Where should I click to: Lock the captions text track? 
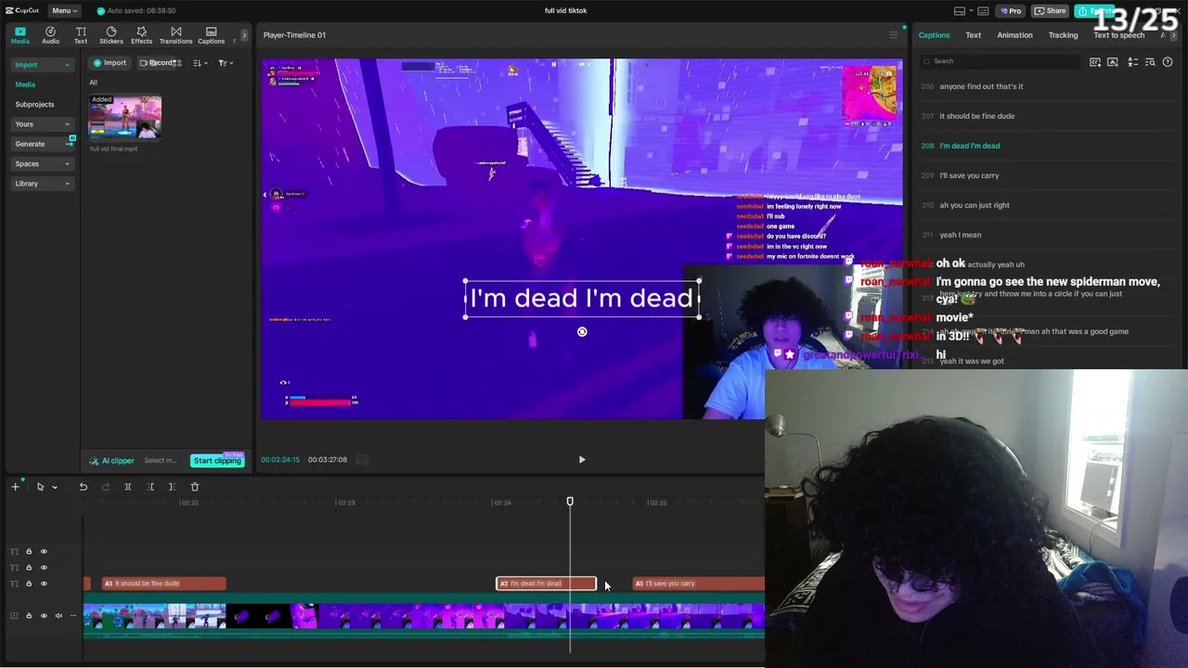click(29, 584)
